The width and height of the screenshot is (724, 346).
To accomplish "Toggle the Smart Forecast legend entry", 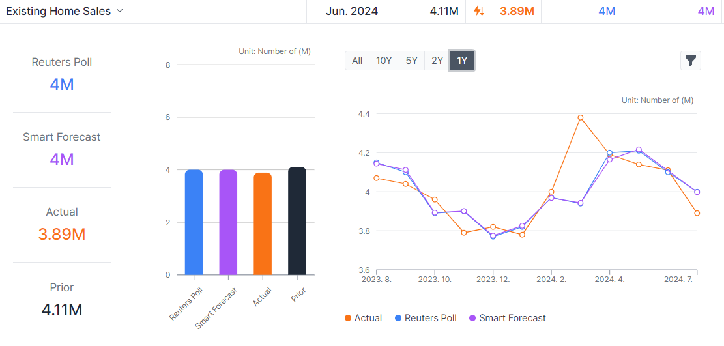I will point(506,318).
